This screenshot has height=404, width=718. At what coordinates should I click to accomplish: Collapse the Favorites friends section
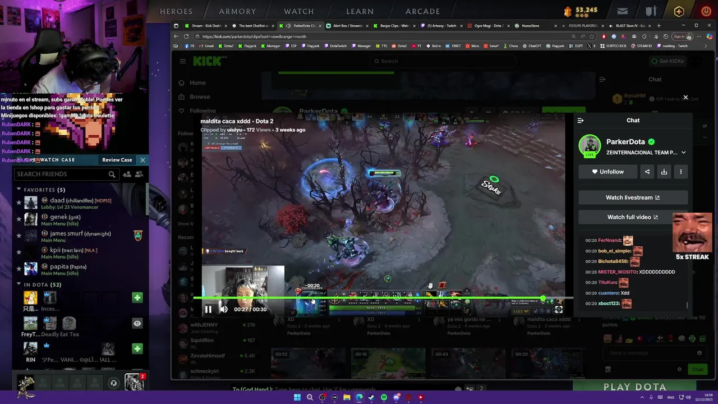(x=19, y=190)
